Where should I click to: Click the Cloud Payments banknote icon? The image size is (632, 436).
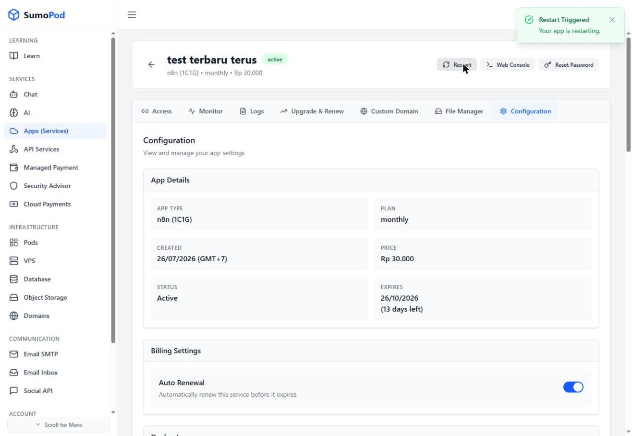[x=14, y=204]
